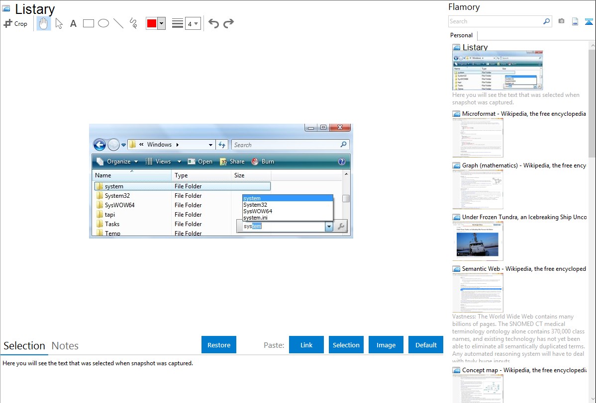Undo the last annotation
The width and height of the screenshot is (596, 403).
[213, 23]
